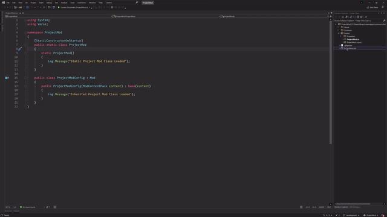Open the Build menu

(x=41, y=2)
